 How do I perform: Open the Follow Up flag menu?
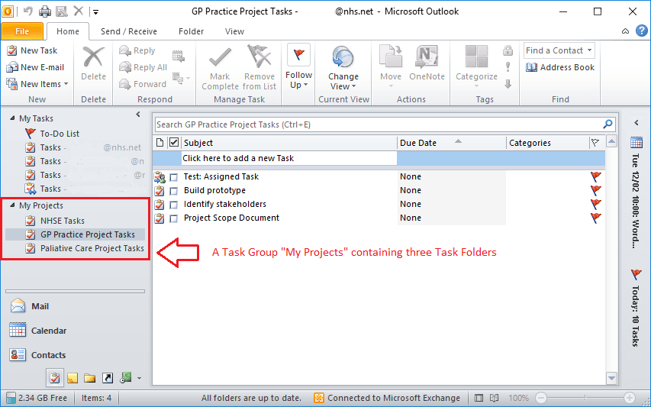point(298,66)
